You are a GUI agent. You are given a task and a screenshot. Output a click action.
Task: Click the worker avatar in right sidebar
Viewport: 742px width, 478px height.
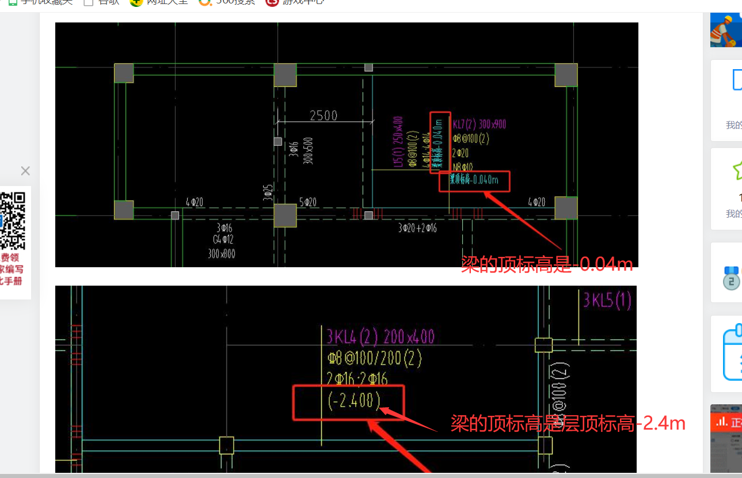tap(726, 30)
